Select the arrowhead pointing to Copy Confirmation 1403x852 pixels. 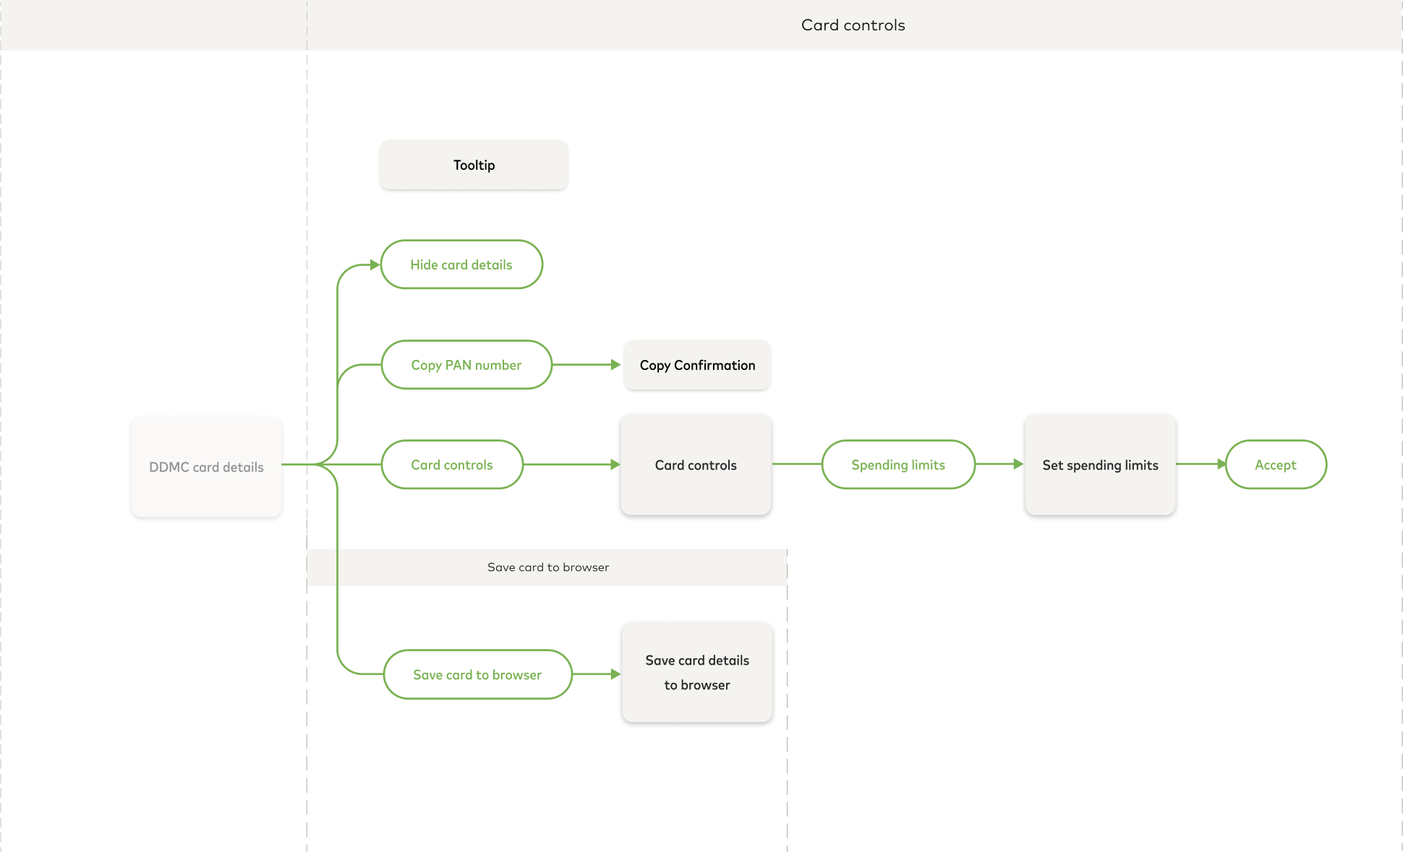(x=615, y=365)
